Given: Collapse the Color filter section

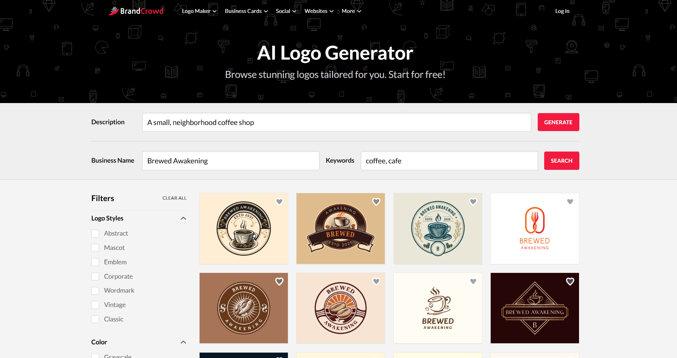Looking at the screenshot, I should (183, 342).
